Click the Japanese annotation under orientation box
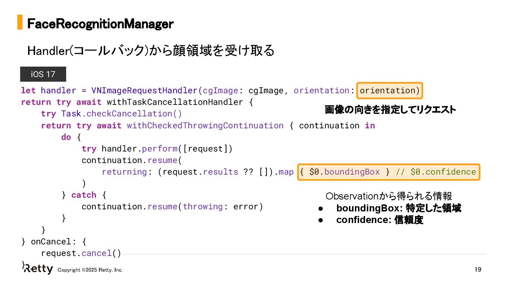The image size is (506, 284). click(390, 110)
